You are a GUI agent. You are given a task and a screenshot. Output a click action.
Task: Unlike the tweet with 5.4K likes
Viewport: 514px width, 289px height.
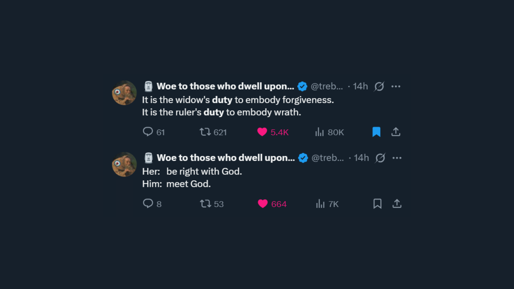(x=273, y=132)
